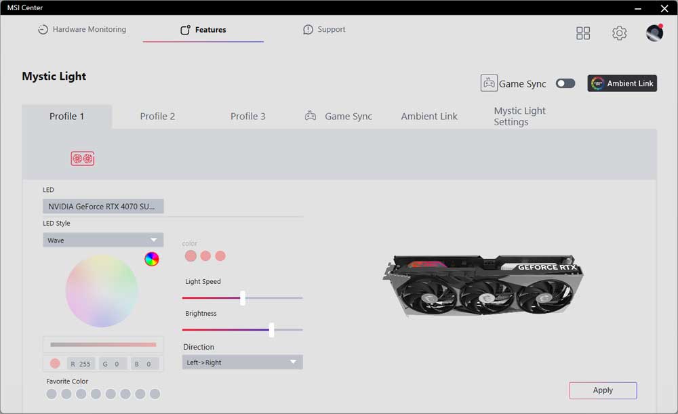Click the user profile avatar
678x414 pixels.
point(654,33)
